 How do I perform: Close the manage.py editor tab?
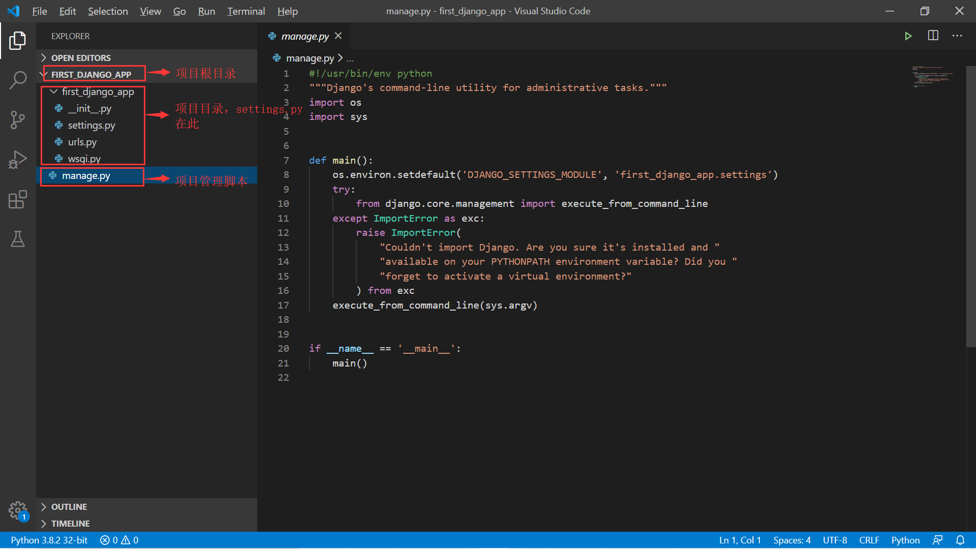click(339, 36)
